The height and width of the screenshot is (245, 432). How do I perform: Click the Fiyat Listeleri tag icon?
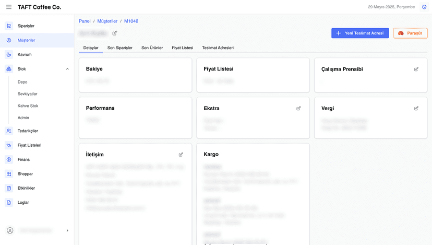pyautogui.click(x=9, y=145)
